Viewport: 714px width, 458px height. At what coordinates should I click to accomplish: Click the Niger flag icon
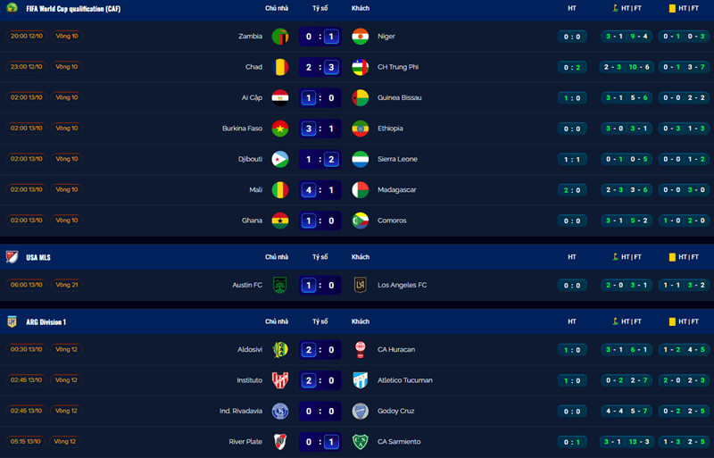click(360, 37)
